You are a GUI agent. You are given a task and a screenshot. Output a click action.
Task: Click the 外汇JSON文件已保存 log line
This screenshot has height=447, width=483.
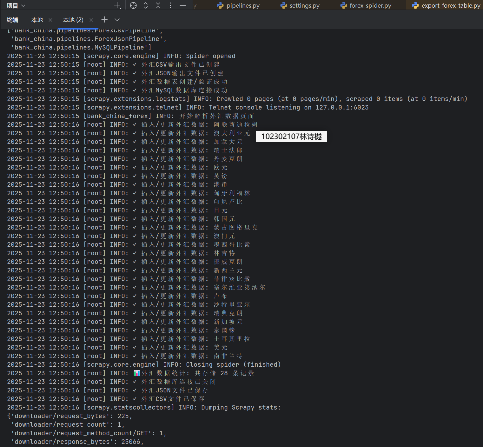[108, 390]
